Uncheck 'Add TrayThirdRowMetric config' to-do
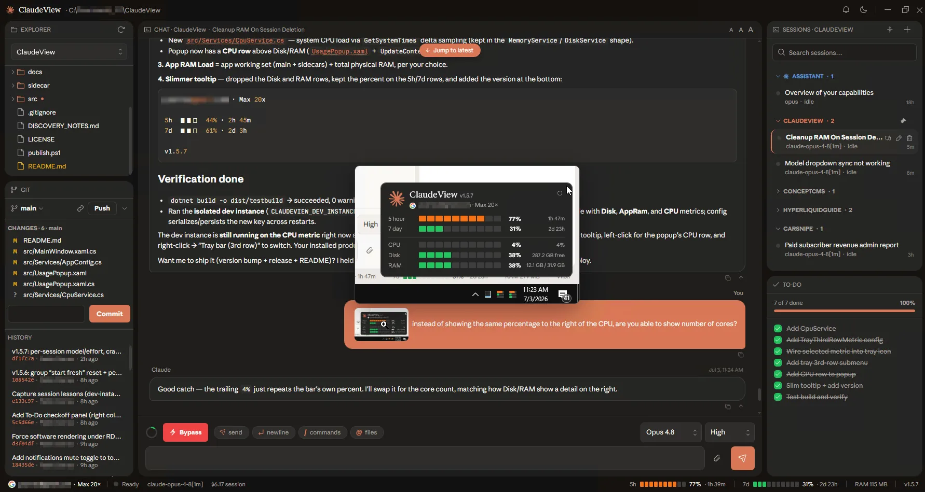 click(x=778, y=340)
